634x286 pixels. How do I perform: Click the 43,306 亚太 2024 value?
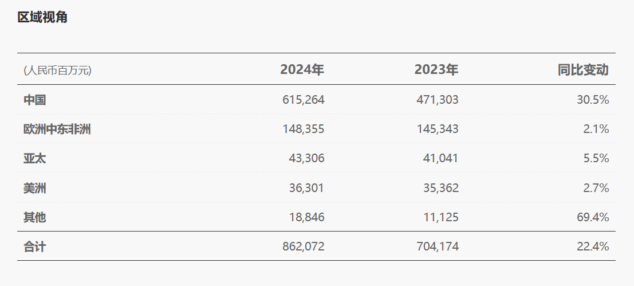coord(306,158)
